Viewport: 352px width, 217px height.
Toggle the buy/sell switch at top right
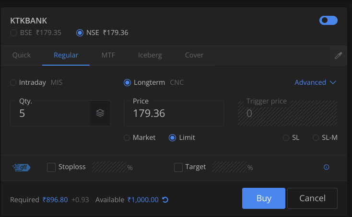coord(328,20)
